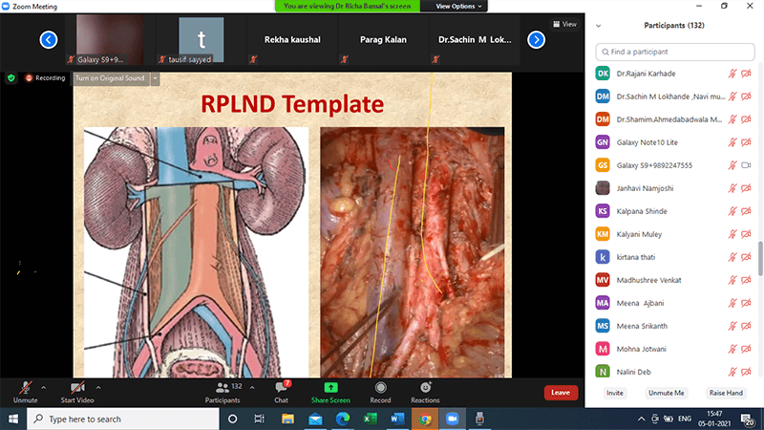Click the Participants icon in toolbar

(223, 388)
